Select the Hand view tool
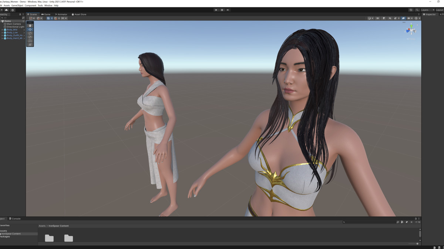The width and height of the screenshot is (444, 249). pyautogui.click(x=30, y=25)
